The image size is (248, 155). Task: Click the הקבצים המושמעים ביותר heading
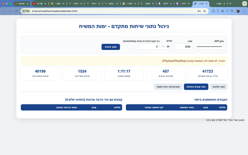pyautogui.click(x=210, y=100)
